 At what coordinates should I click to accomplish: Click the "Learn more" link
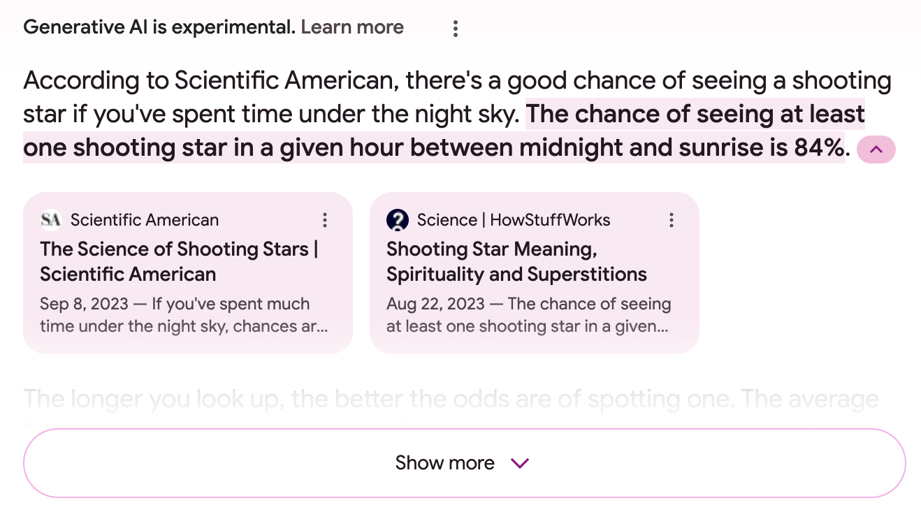coord(352,28)
